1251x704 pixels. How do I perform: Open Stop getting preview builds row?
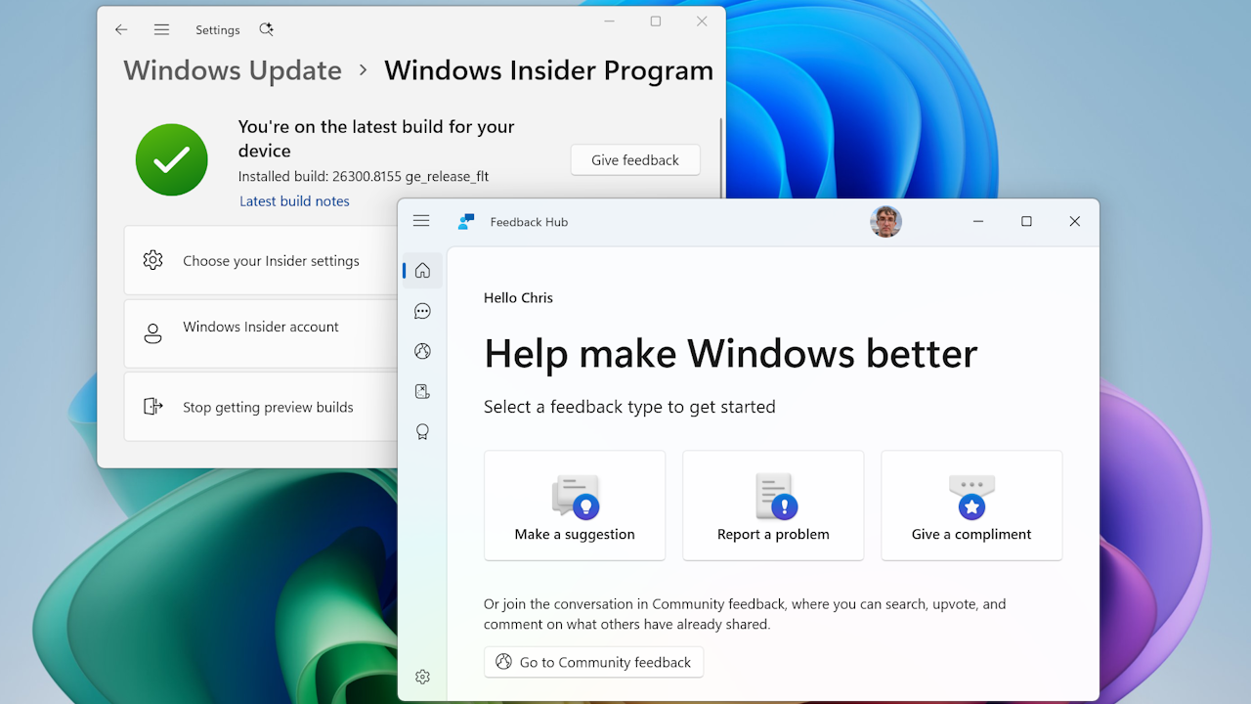261,407
